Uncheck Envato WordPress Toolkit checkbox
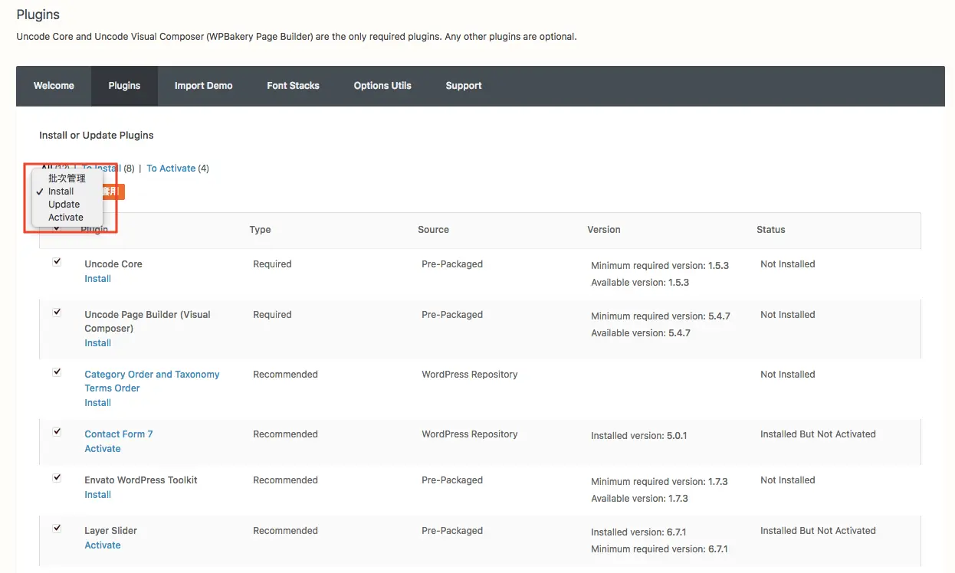Screen dimensions: 955x573 tap(57, 478)
